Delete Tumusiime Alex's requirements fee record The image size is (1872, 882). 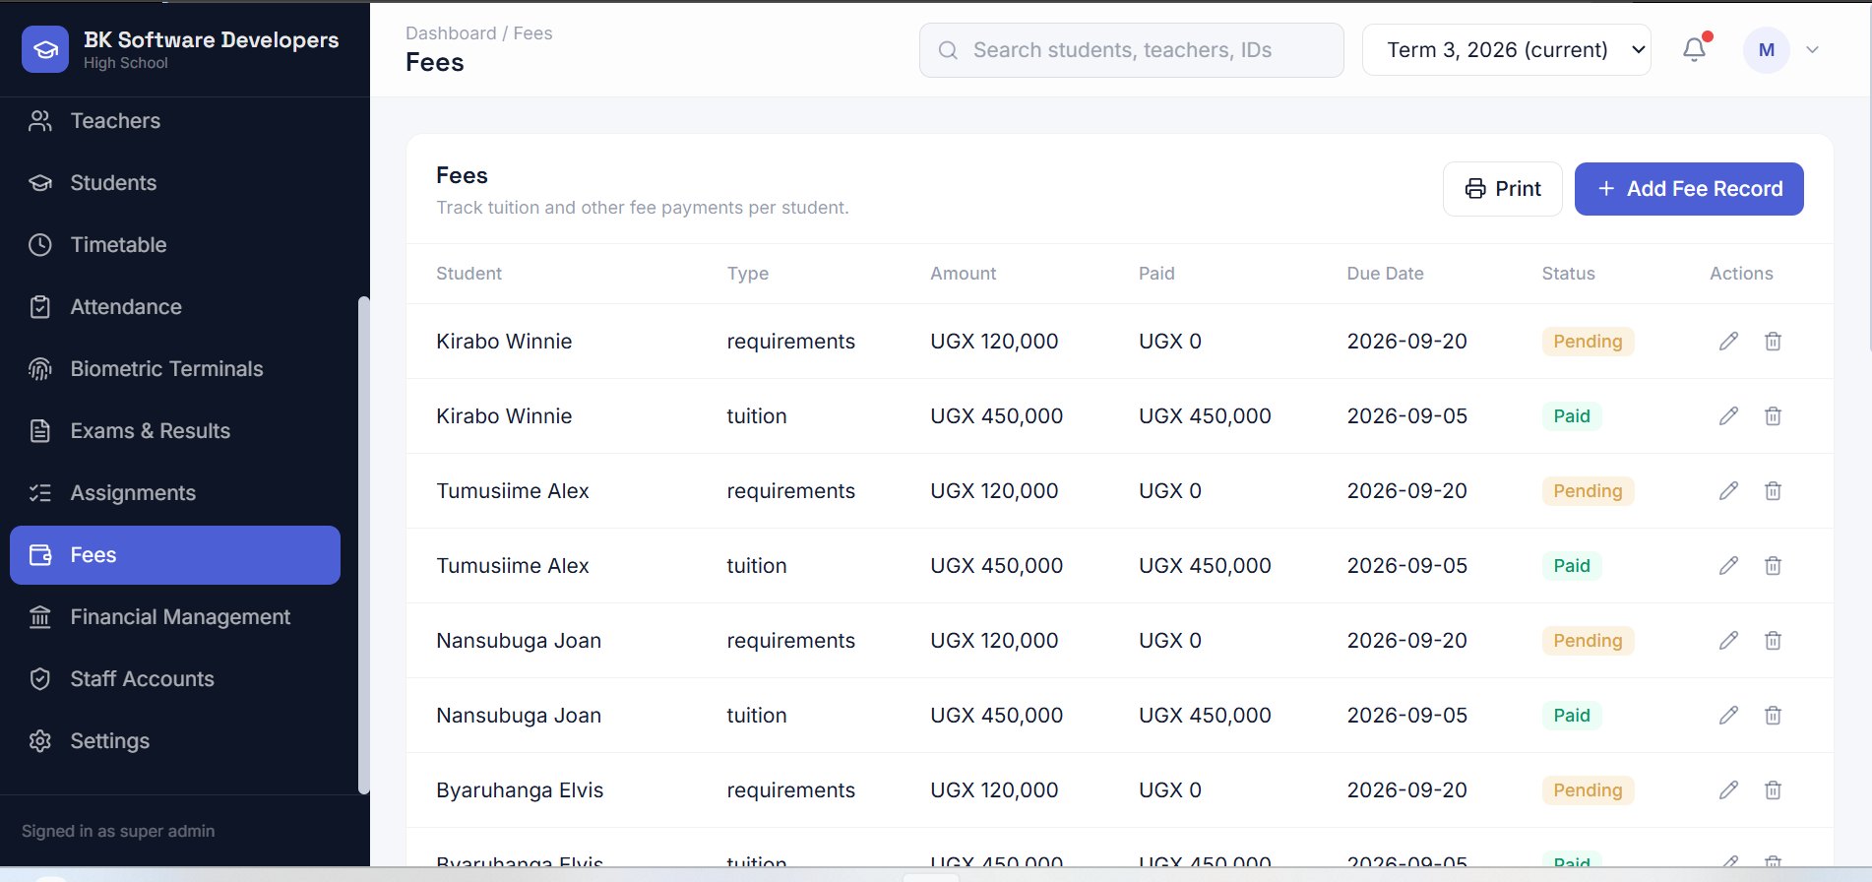1773,491
